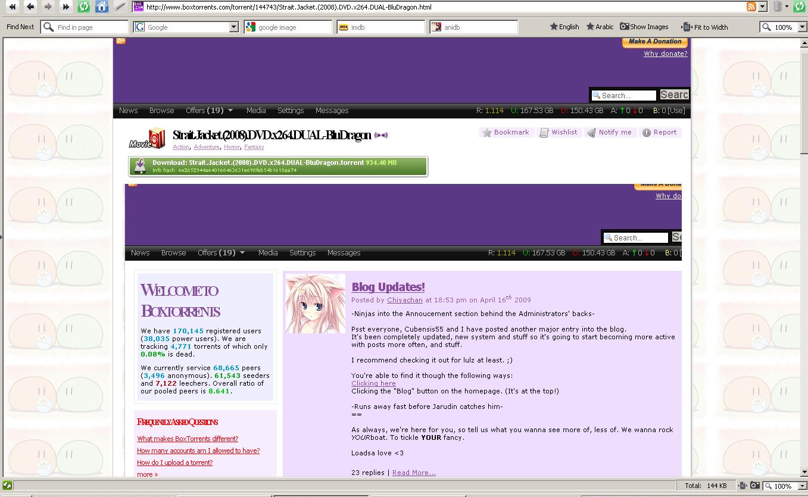
Task: Open the Read More... link
Action: point(414,473)
